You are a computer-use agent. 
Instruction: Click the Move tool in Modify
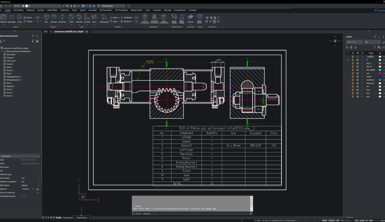pos(114,18)
